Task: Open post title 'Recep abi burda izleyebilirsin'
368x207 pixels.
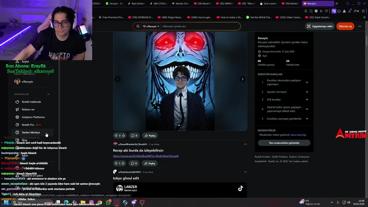Action: coord(138,150)
